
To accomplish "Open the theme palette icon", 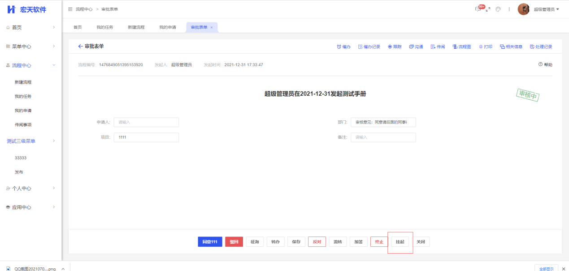I will point(498,9).
